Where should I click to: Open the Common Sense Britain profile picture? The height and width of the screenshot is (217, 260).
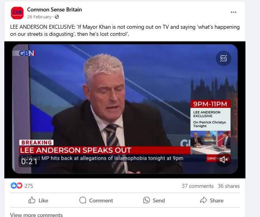pyautogui.click(x=17, y=13)
